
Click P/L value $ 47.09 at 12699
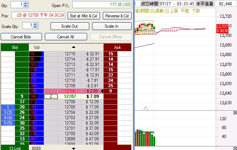coord(92,139)
